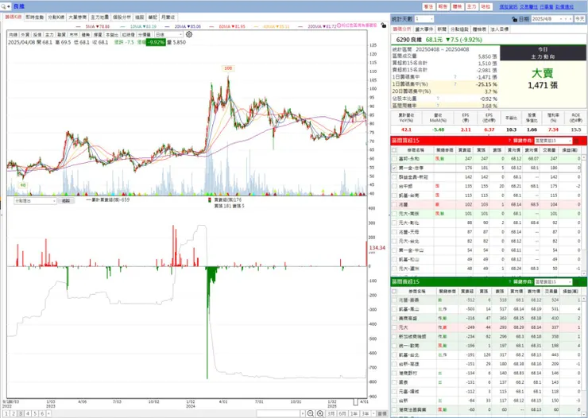Tick checkbox for 台中銀 row

(x=394, y=186)
